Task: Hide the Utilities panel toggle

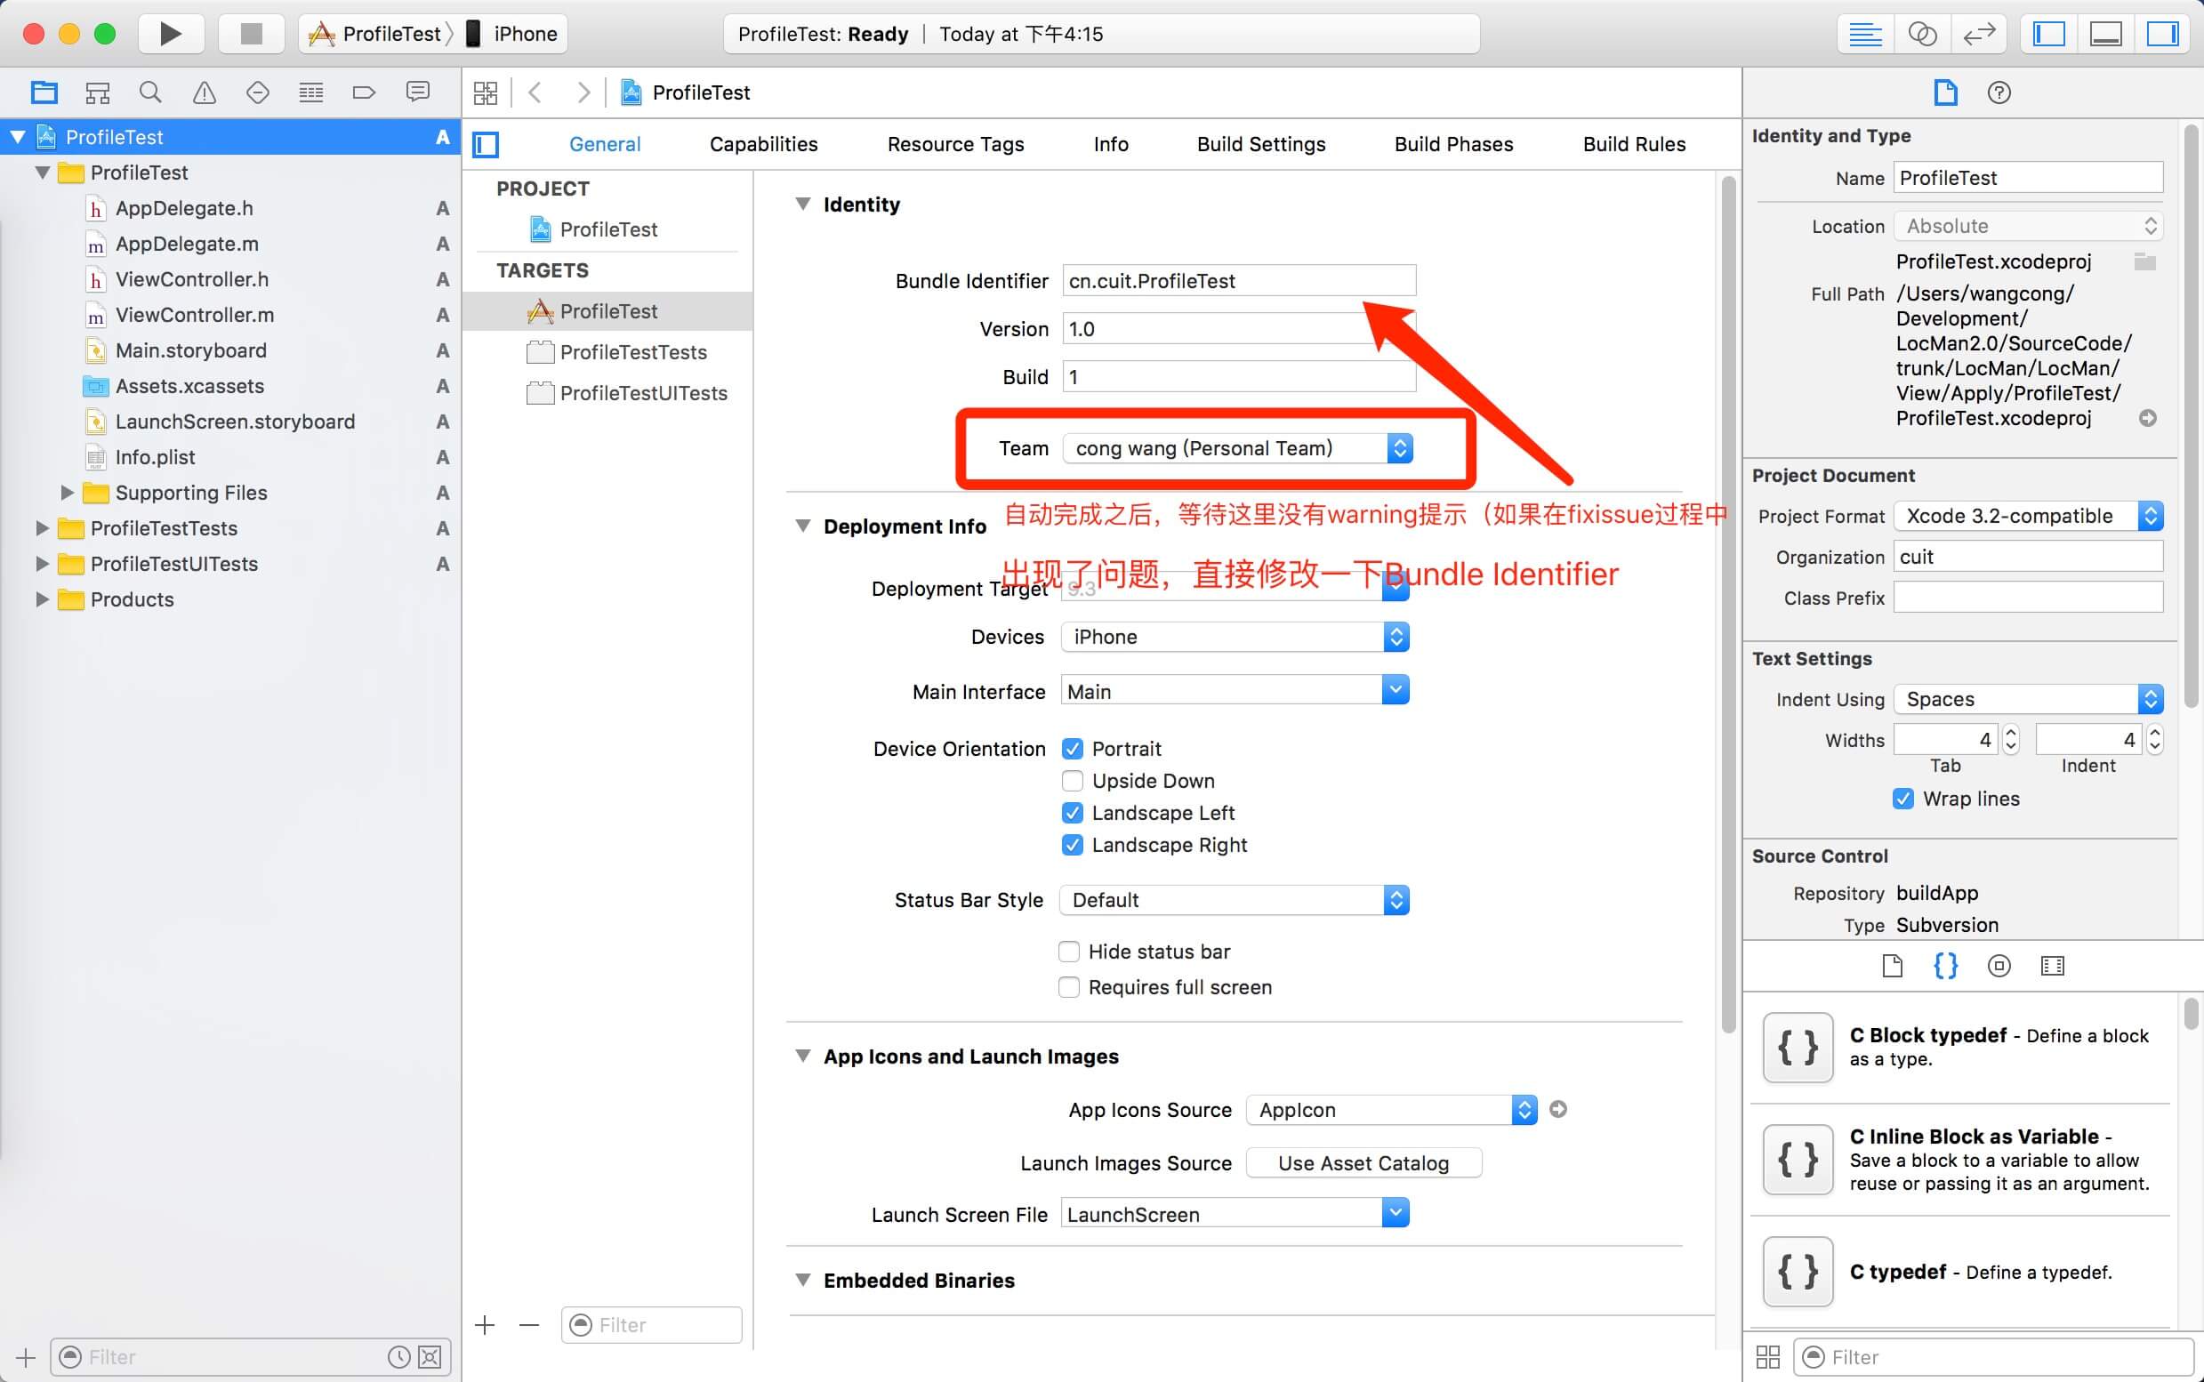Action: 2162,34
